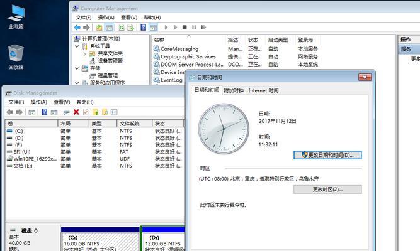The width and height of the screenshot is (420, 251).
Task: Sort services by 名称 column header
Action: [x=189, y=40]
